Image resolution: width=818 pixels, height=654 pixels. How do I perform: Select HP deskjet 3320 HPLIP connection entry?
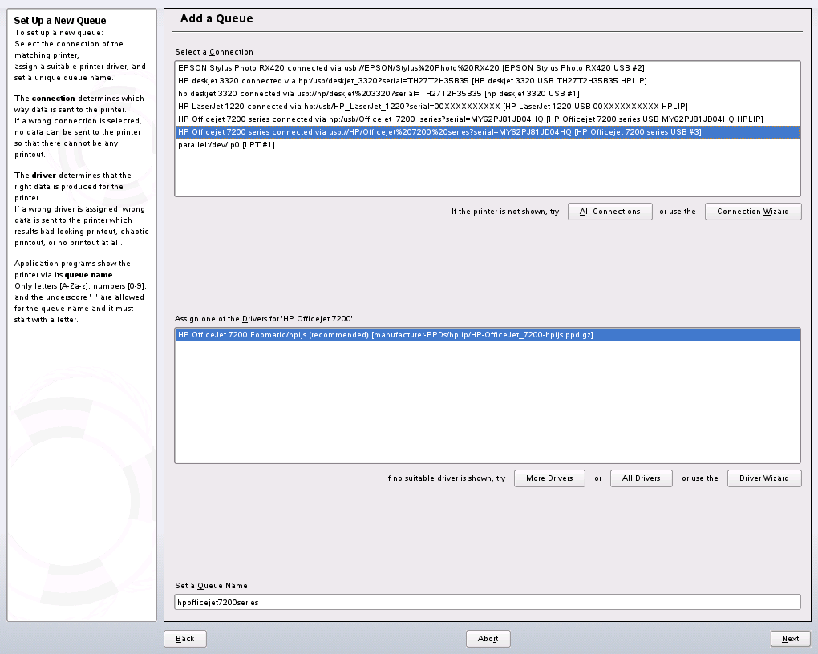coord(412,81)
